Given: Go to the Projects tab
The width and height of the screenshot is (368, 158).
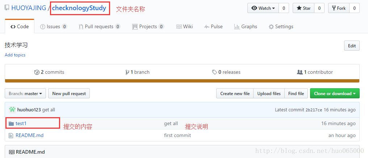Looking at the screenshot, I should pyautogui.click(x=148, y=26).
